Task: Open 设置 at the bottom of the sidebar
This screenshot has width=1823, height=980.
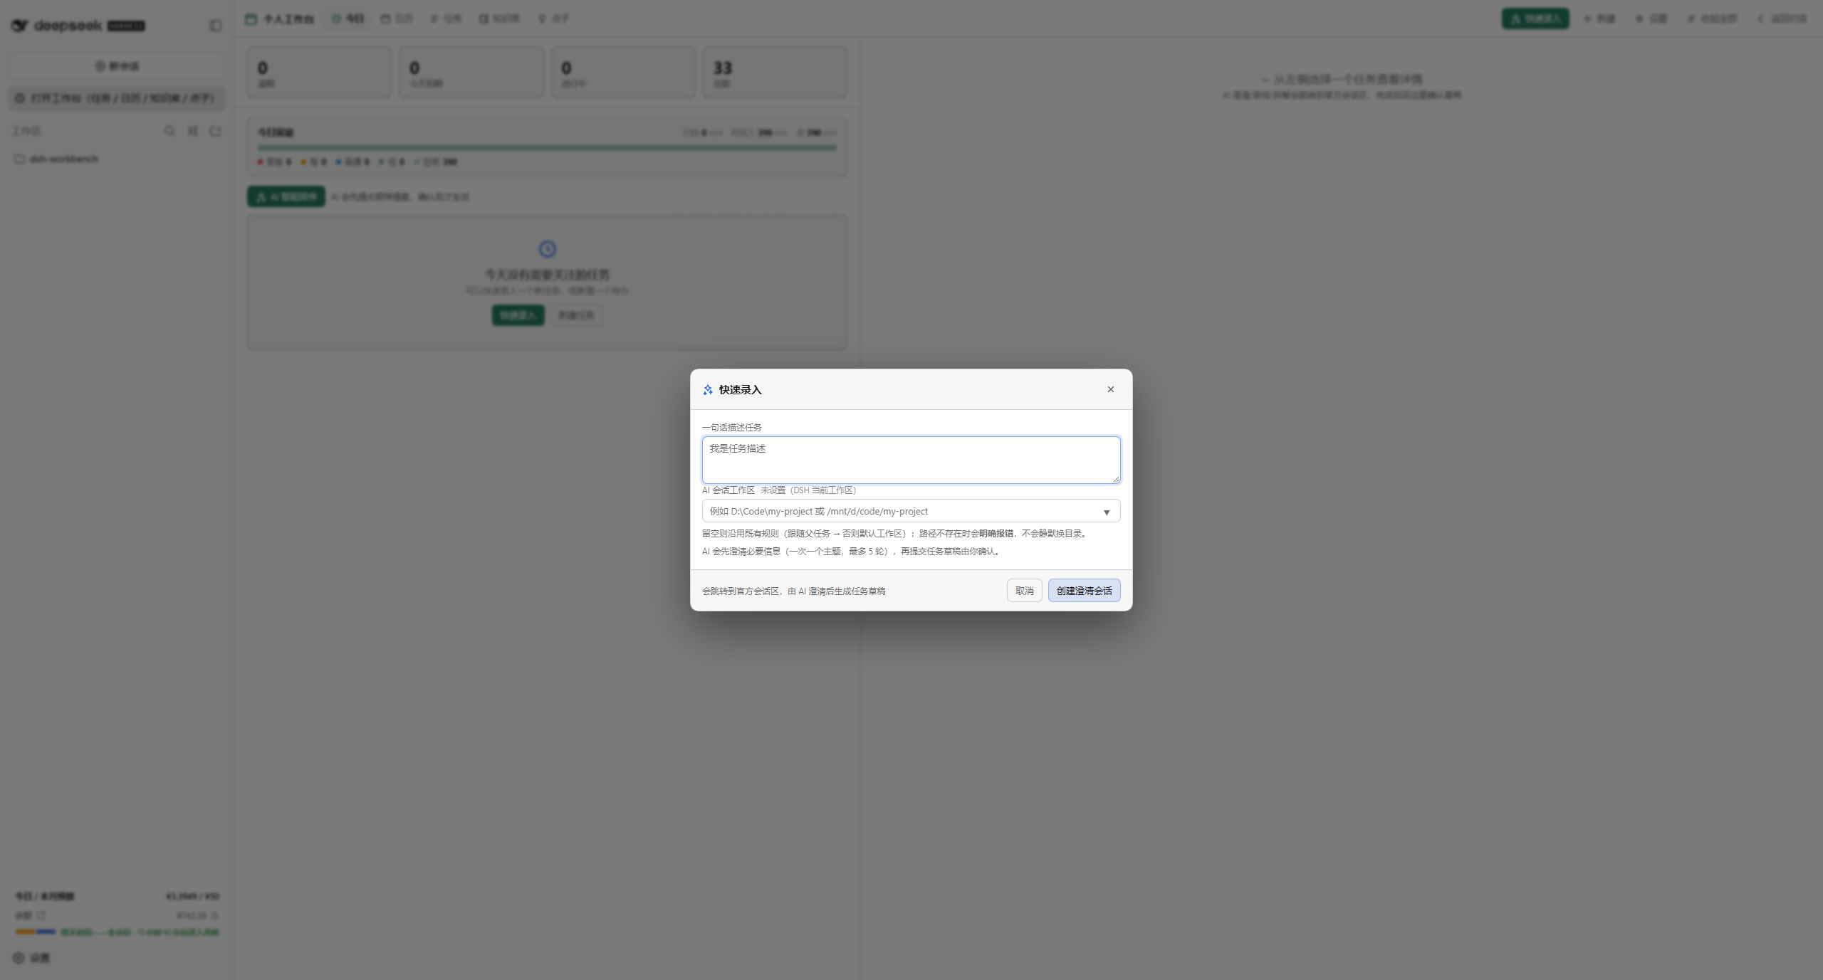Action: [x=33, y=958]
